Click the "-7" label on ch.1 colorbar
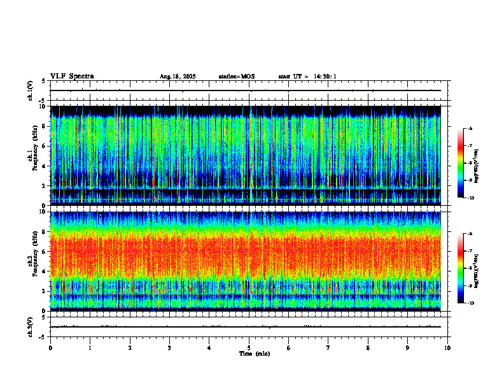This screenshot has height=390, width=504. click(470, 146)
